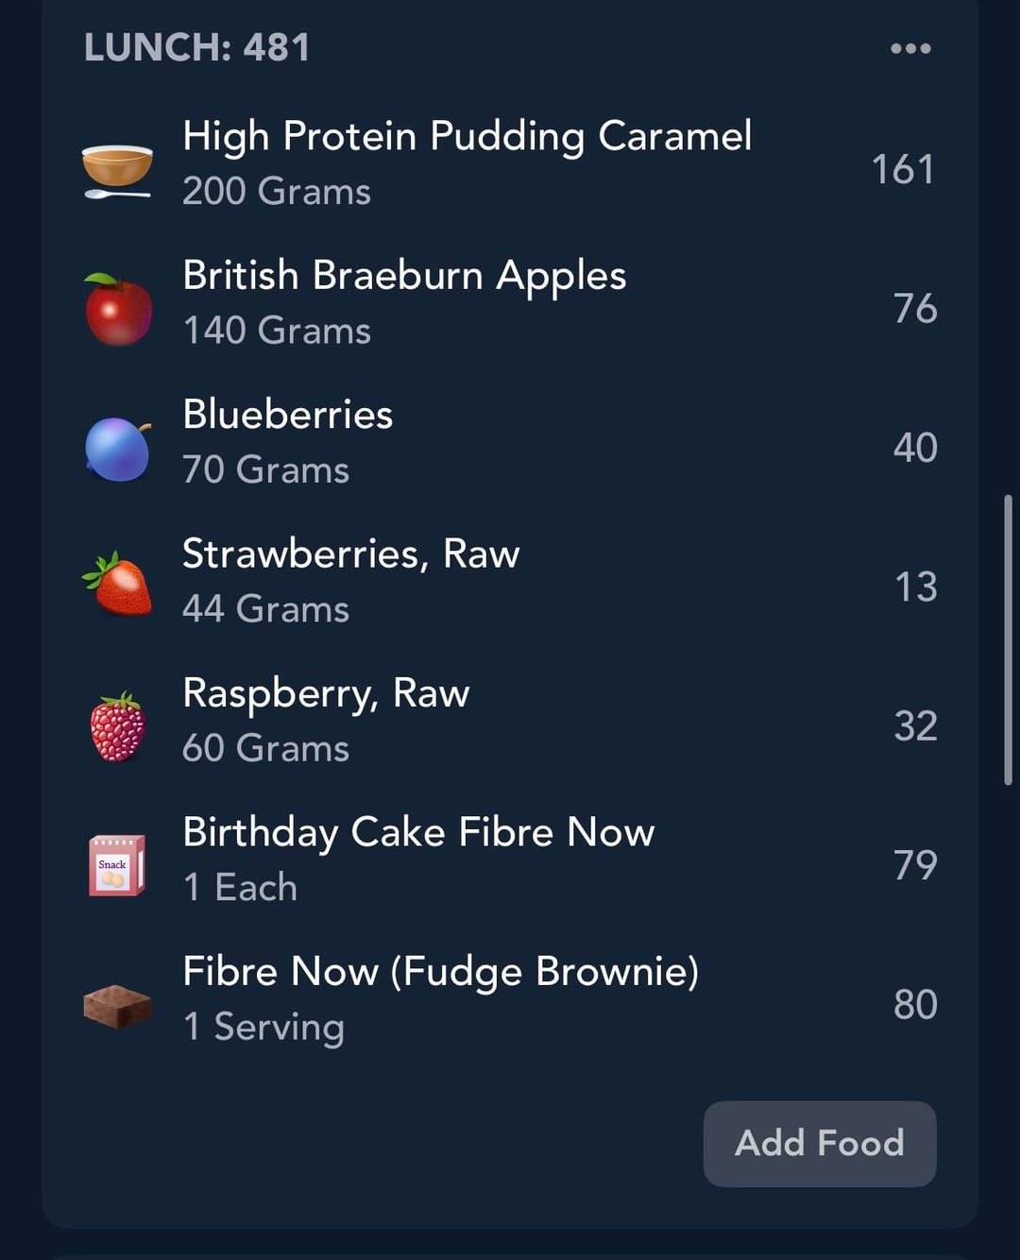Tap the 161 calorie value for pudding
The image size is (1020, 1260).
coord(903,170)
